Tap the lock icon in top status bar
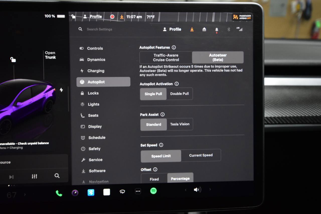Screen dimensions: 321x214 (x=73, y=17)
